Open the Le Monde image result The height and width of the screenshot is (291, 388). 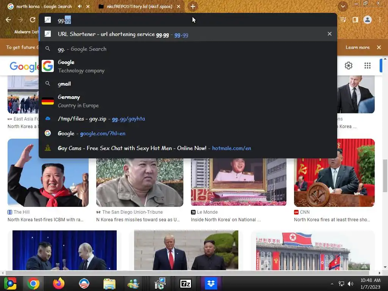pyautogui.click(x=239, y=182)
